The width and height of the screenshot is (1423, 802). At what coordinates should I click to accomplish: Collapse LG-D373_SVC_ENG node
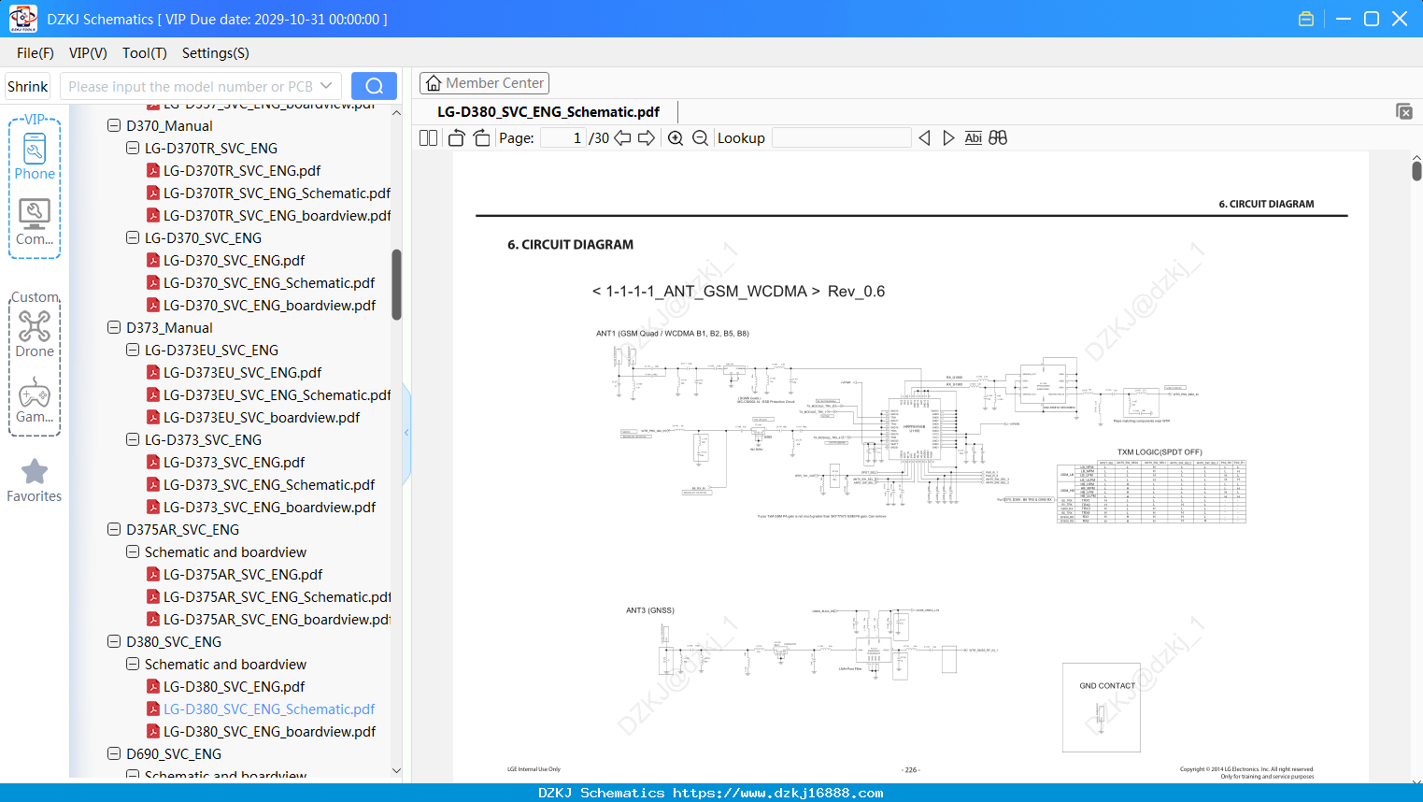point(133,439)
